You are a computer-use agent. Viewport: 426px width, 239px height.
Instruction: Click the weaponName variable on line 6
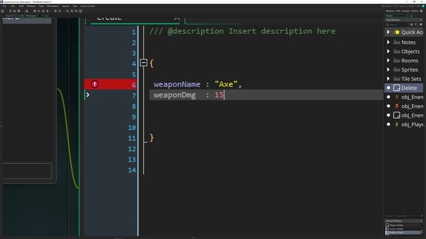pyautogui.click(x=177, y=84)
